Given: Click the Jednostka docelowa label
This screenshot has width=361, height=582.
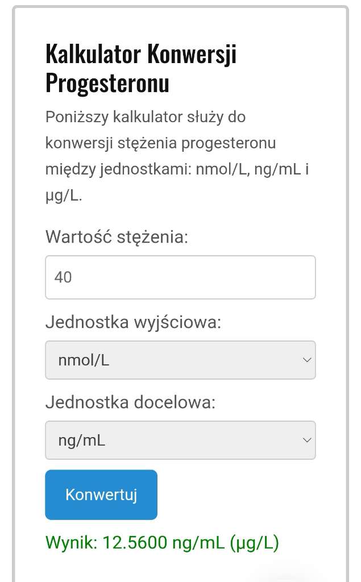Looking at the screenshot, I should [x=131, y=402].
